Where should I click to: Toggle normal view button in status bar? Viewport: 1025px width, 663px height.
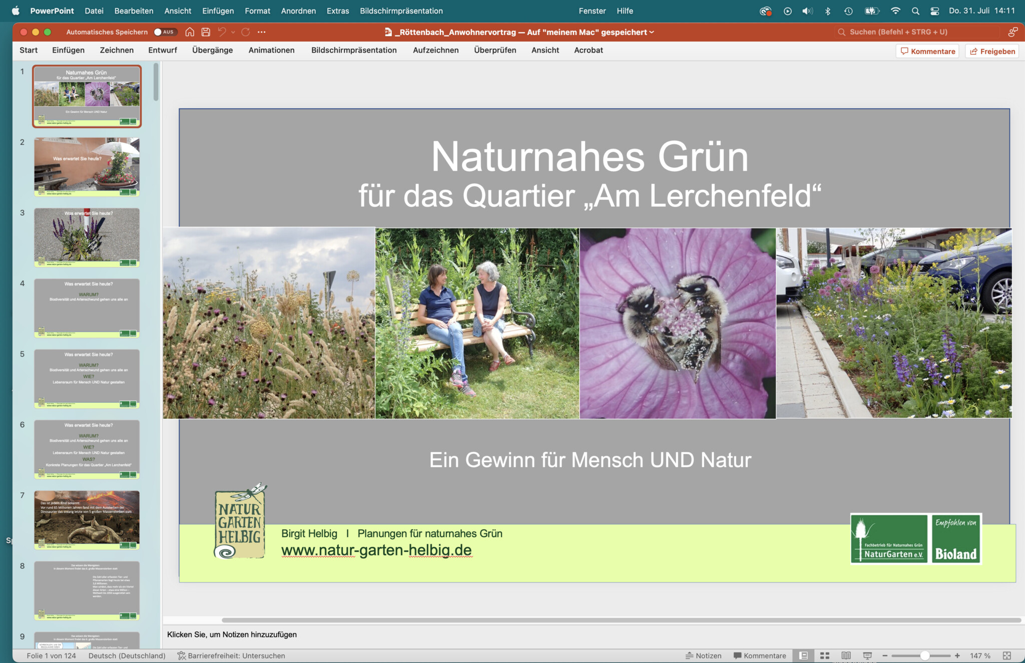pyautogui.click(x=803, y=655)
